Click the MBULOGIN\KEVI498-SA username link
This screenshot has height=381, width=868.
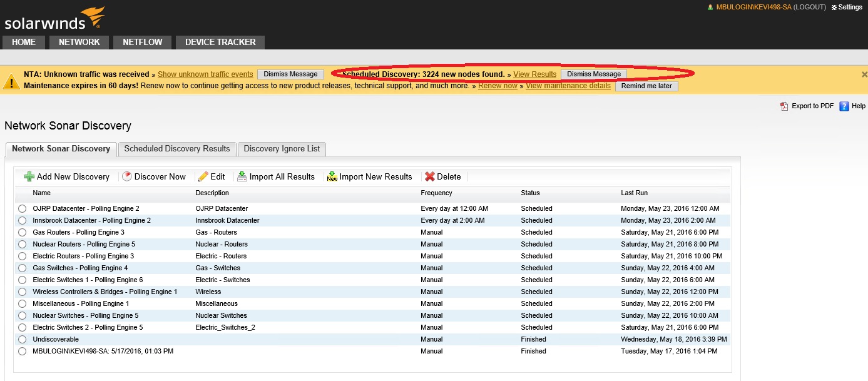pos(753,8)
